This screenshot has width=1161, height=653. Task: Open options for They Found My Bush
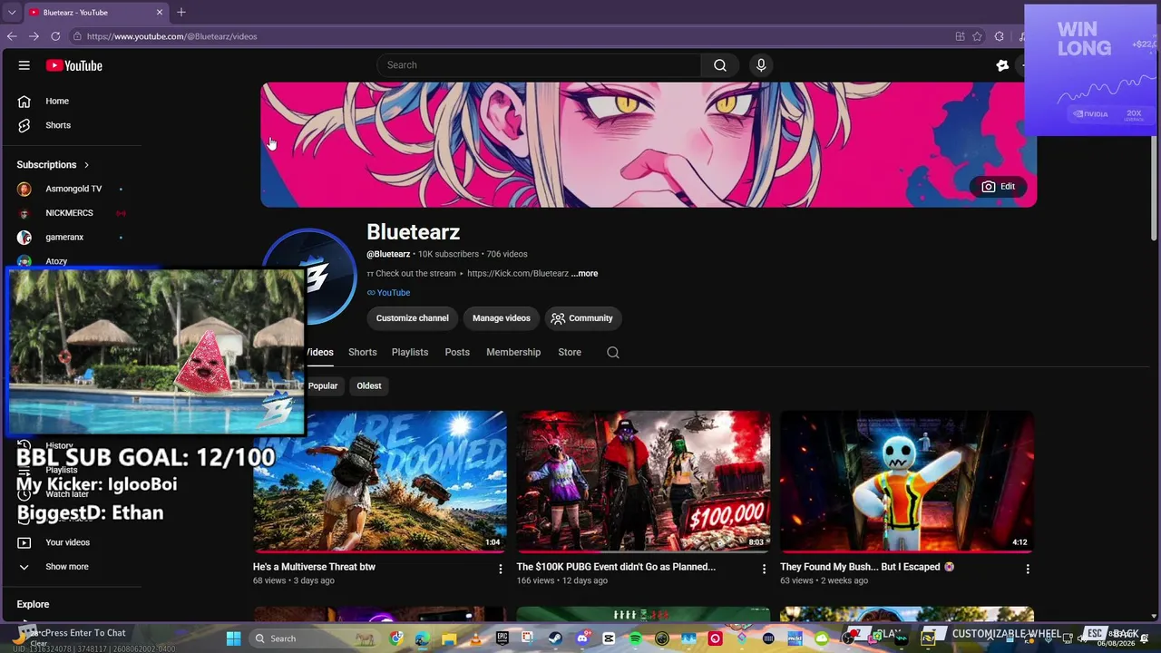(x=1028, y=569)
